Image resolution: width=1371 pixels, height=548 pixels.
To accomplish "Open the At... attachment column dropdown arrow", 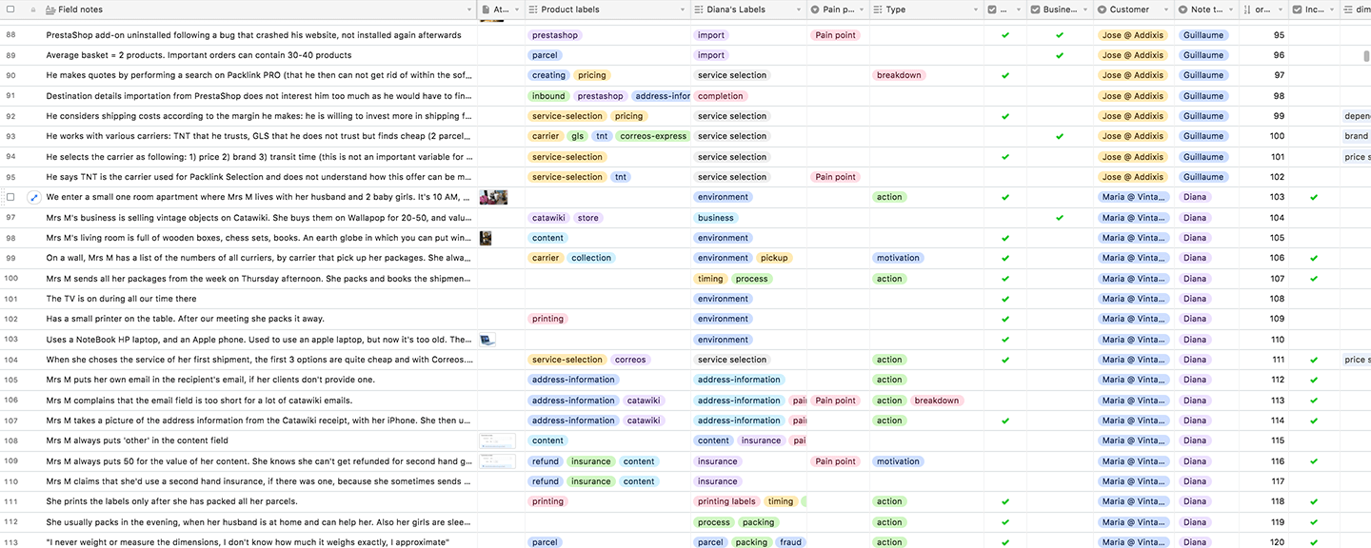I will click(517, 10).
